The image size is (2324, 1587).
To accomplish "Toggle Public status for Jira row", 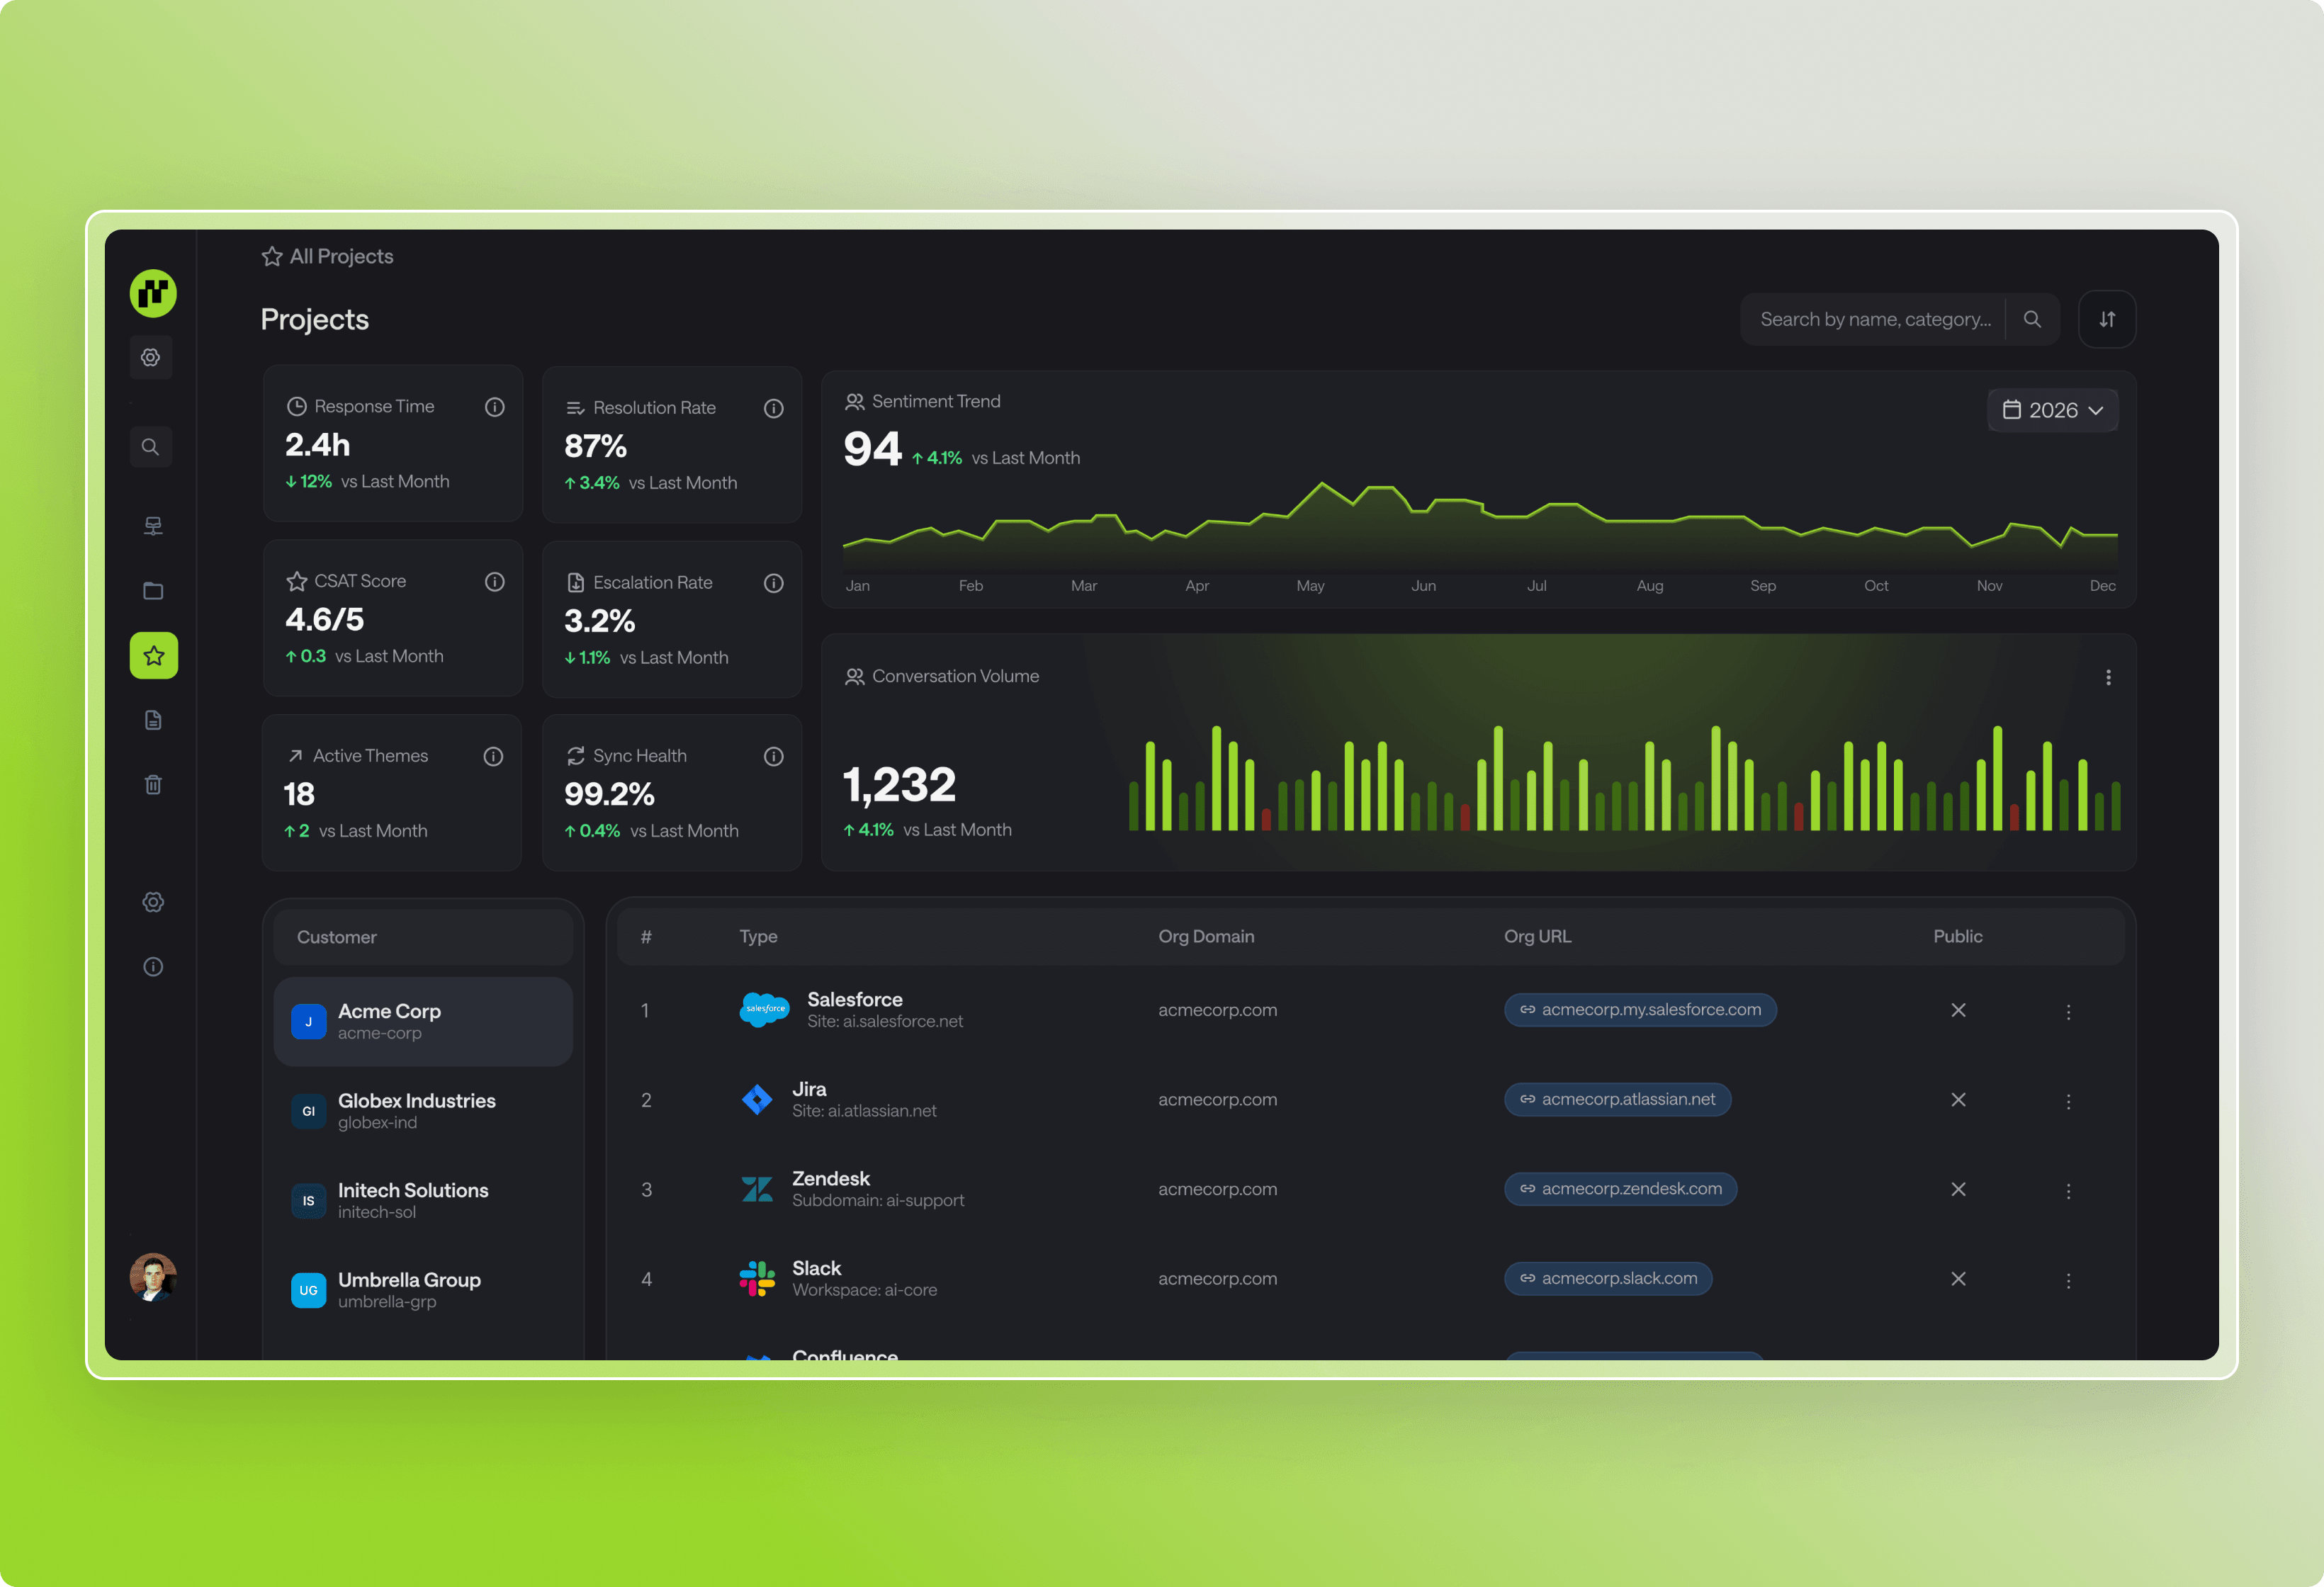I will tap(1959, 1100).
